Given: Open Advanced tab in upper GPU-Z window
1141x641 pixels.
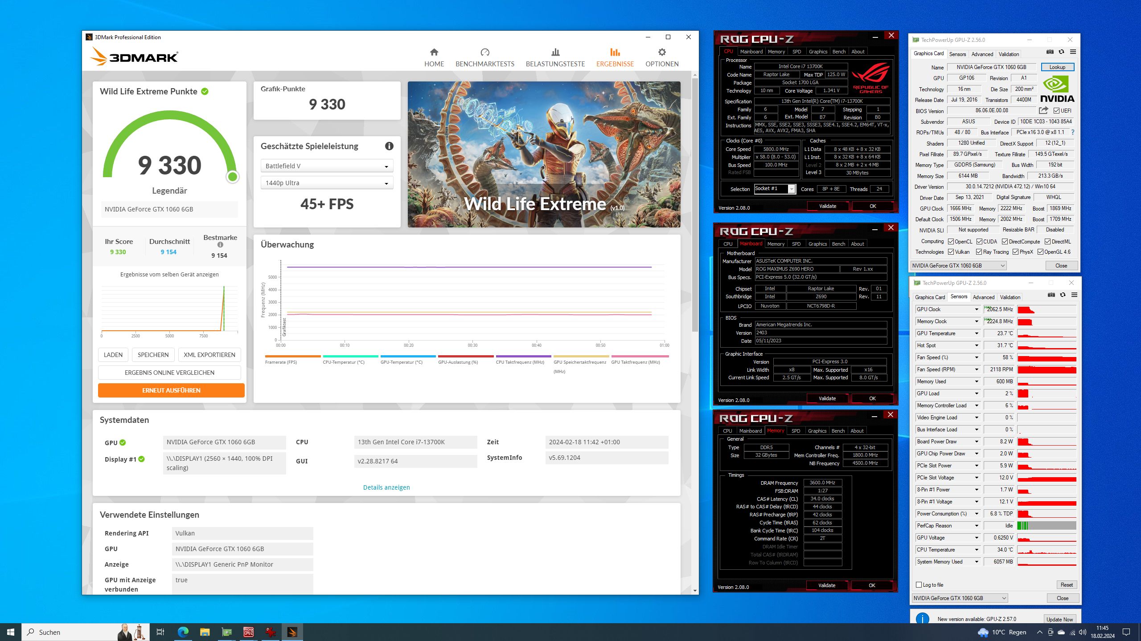Looking at the screenshot, I should [982, 54].
